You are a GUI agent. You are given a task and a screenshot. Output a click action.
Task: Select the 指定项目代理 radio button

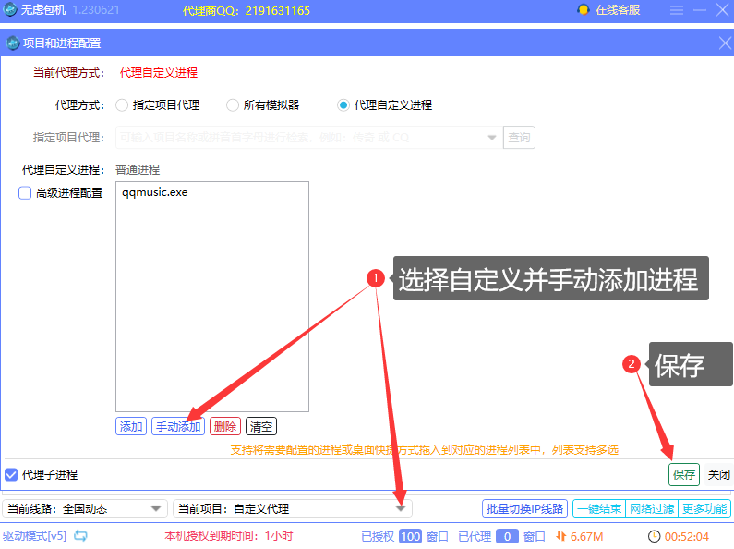point(122,105)
